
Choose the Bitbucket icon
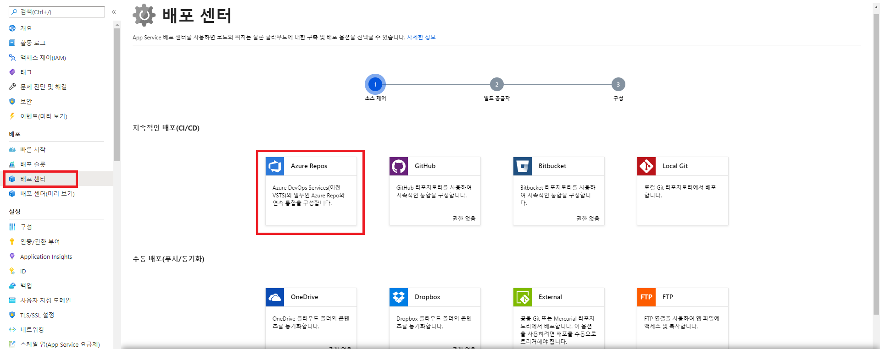[523, 166]
